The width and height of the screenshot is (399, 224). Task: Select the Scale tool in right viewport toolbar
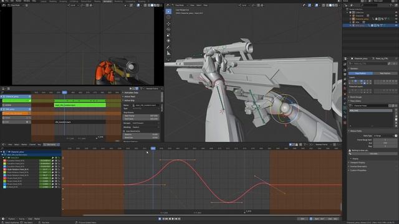pos(168,35)
